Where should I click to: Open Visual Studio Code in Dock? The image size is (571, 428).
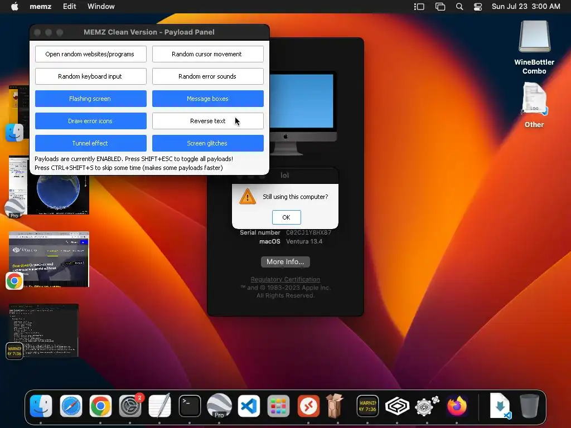pyautogui.click(x=249, y=406)
